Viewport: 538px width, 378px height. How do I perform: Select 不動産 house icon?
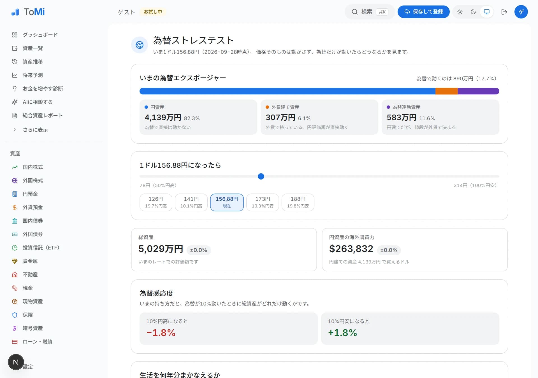(15, 274)
